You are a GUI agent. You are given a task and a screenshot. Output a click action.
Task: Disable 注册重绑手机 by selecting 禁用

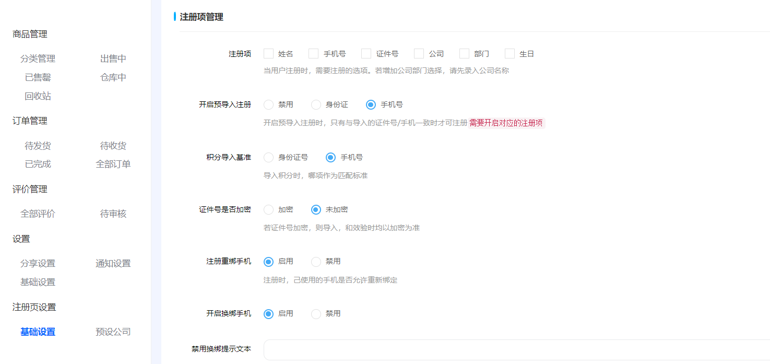[316, 262]
